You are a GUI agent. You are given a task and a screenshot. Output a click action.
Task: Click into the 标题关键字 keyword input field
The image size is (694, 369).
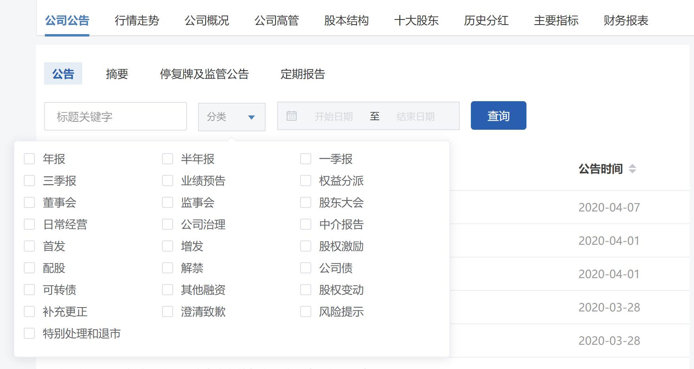click(115, 116)
